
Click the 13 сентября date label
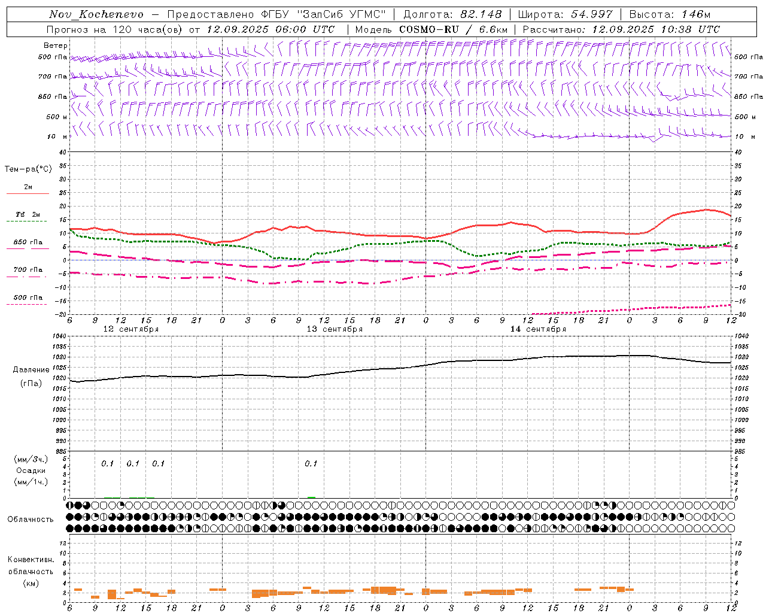pyautogui.click(x=335, y=329)
